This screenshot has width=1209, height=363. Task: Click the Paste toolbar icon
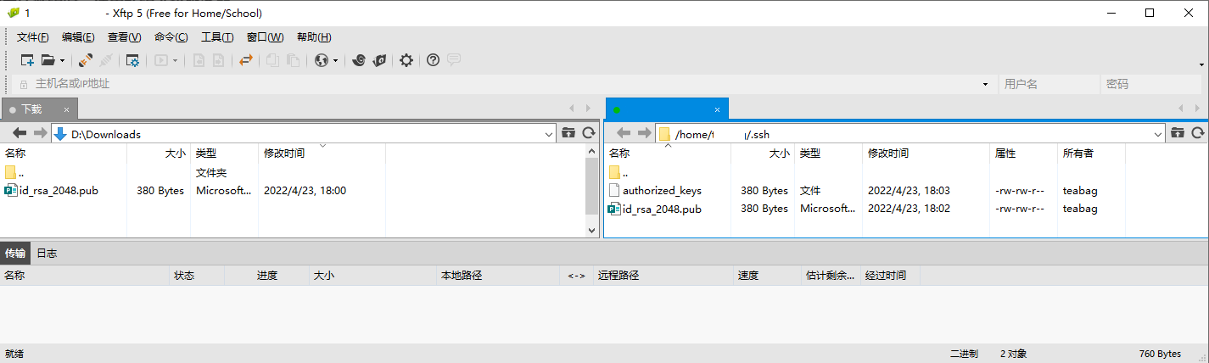[293, 60]
